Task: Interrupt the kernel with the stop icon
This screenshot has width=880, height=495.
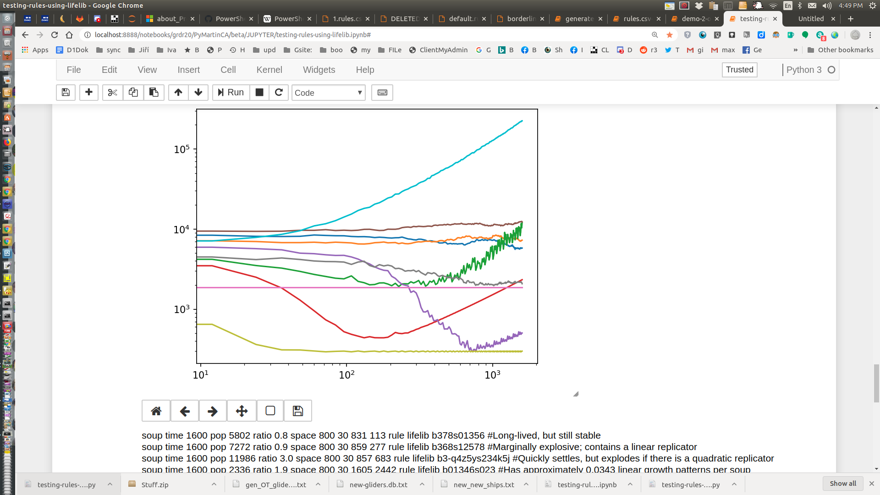Action: tap(259, 93)
